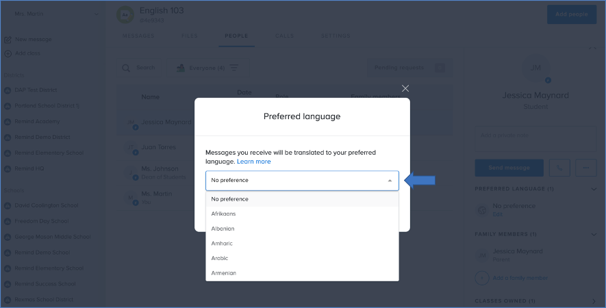Open the three-dot more options button
The image size is (606, 308).
585,168
